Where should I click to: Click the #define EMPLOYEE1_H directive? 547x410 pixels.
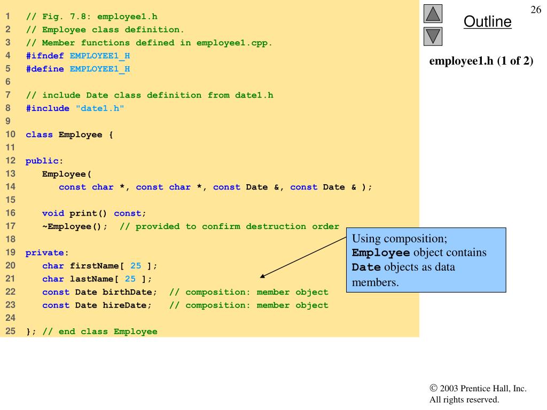coord(78,69)
